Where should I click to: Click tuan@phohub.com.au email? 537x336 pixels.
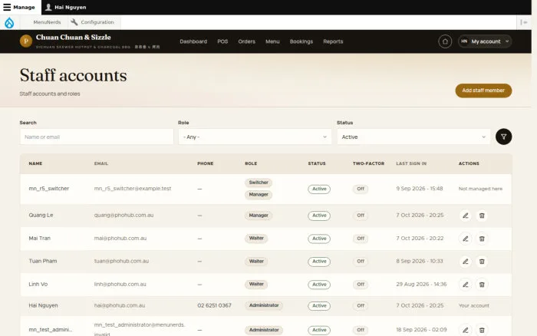[121, 261]
